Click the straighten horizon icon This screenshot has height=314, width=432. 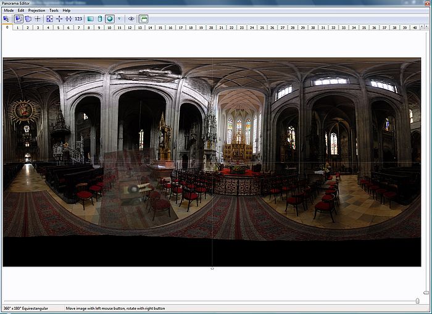pyautogui.click(x=69, y=19)
